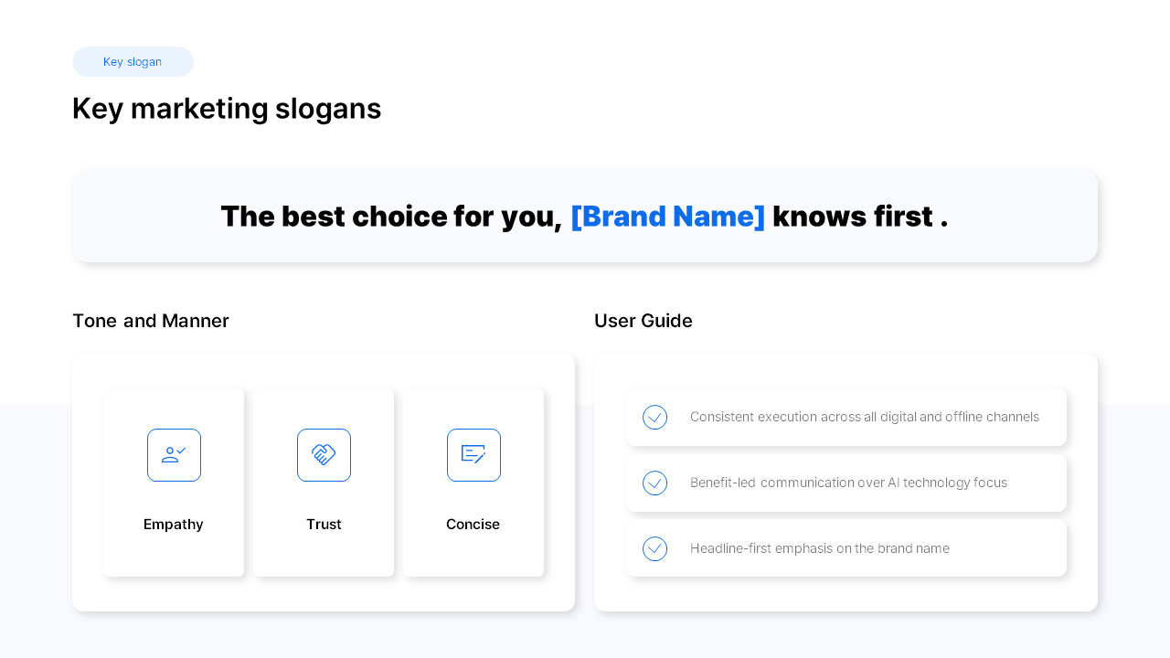Select the Concise label text
This screenshot has width=1170, height=658.
(473, 525)
